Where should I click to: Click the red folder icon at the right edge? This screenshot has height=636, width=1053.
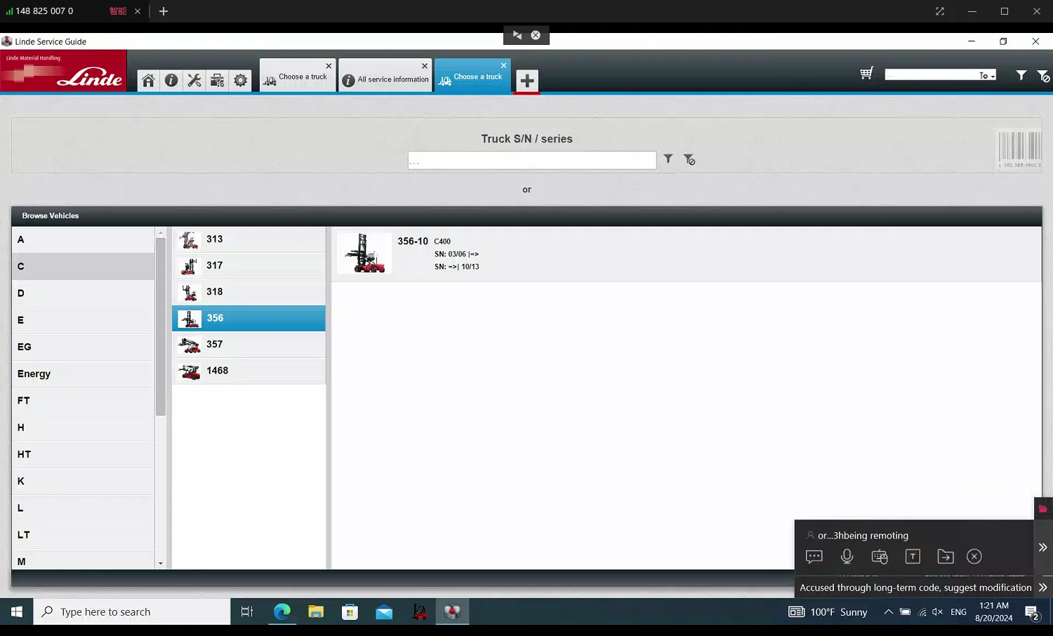click(1043, 508)
